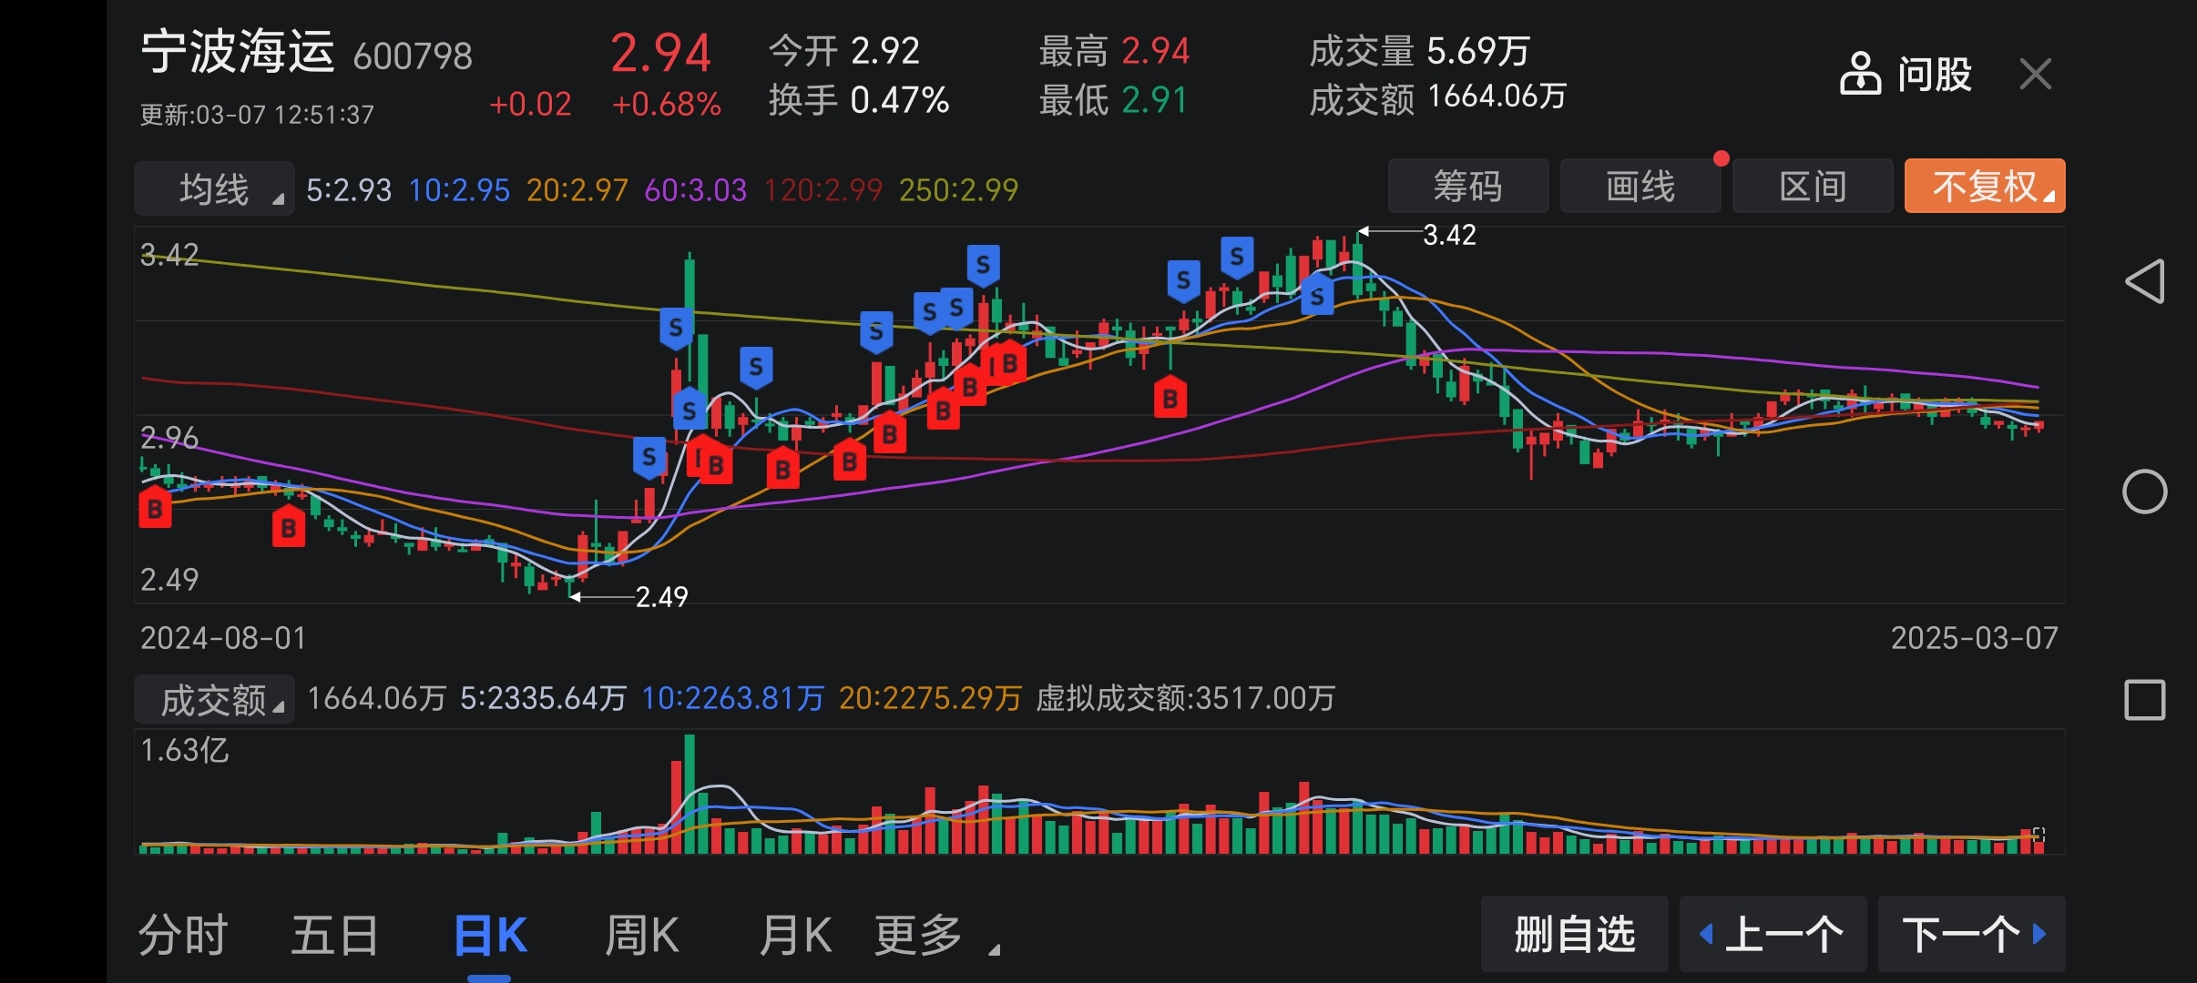The width and height of the screenshot is (2197, 983).
Task: Click the 删自选 button
Action: pos(1574,934)
